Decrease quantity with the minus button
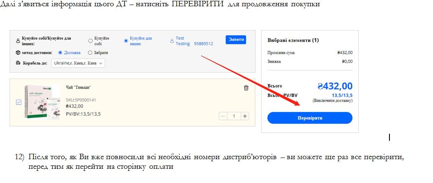433x183 pixels. pos(223,116)
